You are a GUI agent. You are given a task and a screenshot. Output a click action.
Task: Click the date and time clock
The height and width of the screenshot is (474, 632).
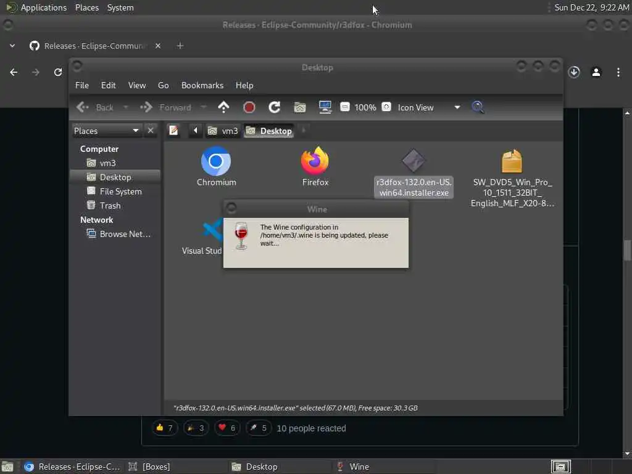point(592,7)
